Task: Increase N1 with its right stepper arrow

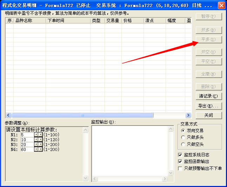Action: pyautogui.click(x=41, y=135)
